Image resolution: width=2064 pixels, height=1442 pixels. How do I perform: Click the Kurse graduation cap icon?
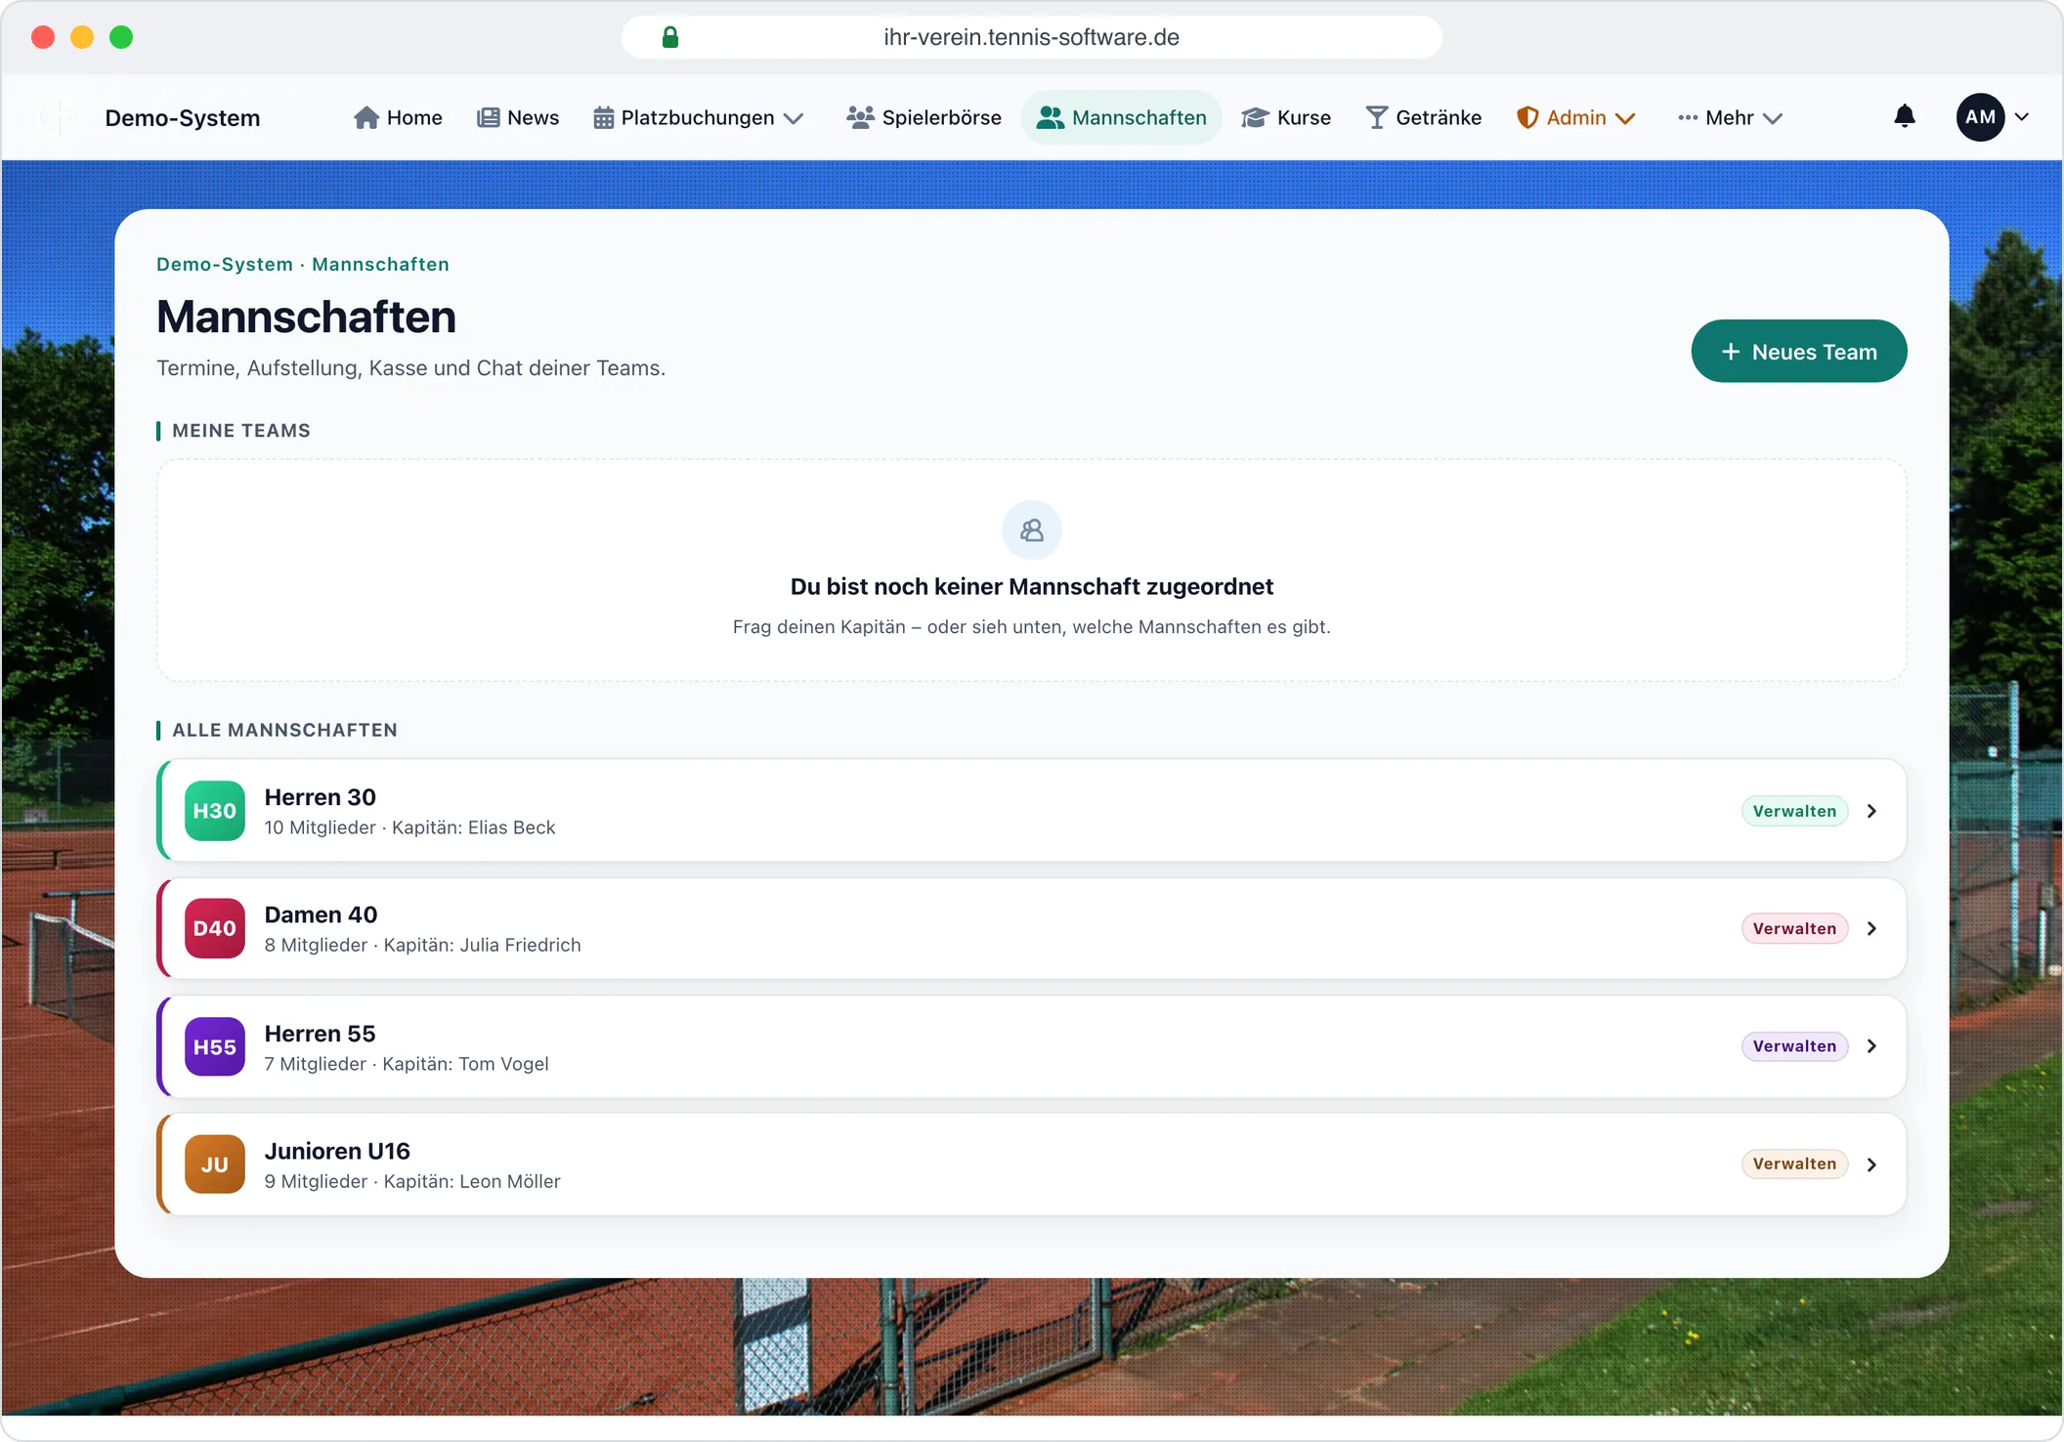(1255, 118)
